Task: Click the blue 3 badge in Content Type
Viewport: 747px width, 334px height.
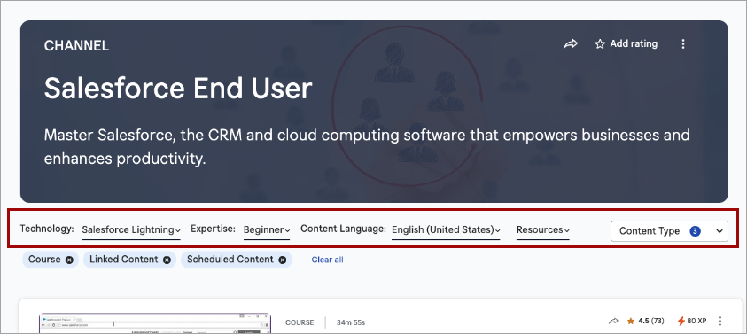Action: click(x=695, y=231)
